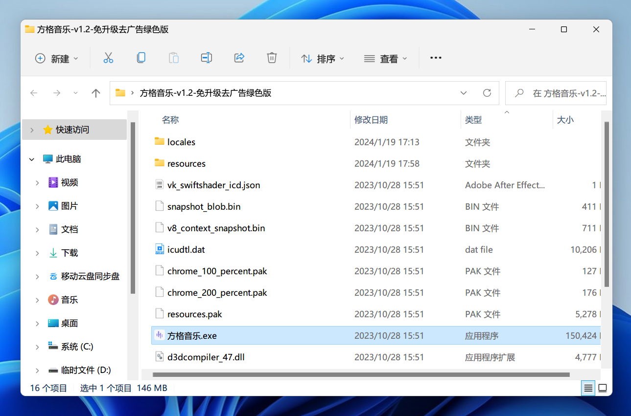Image resolution: width=631 pixels, height=416 pixels.
Task: Go forward with the right arrow
Action: pyautogui.click(x=57, y=93)
